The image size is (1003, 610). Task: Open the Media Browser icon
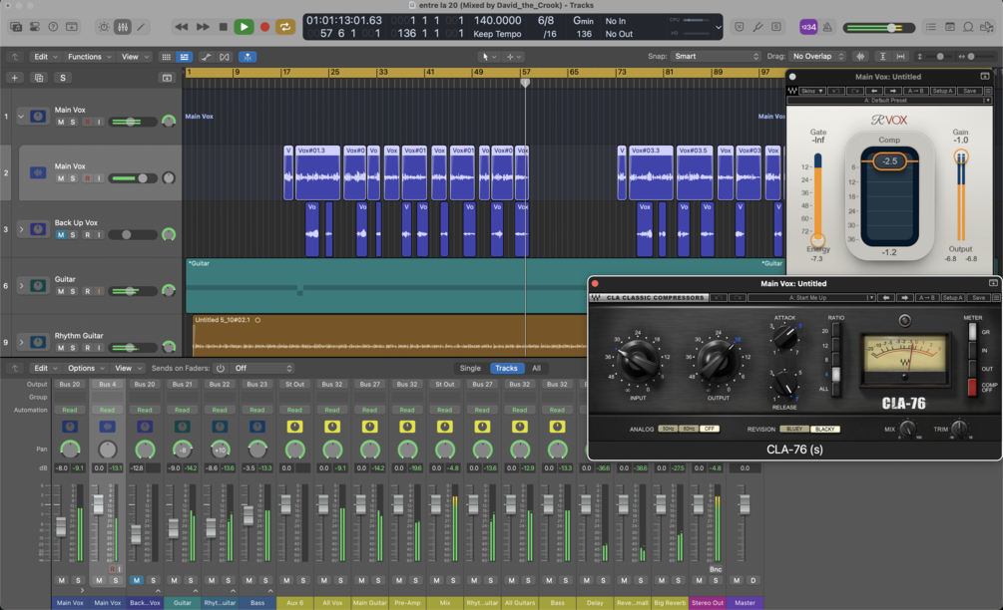pos(987,27)
